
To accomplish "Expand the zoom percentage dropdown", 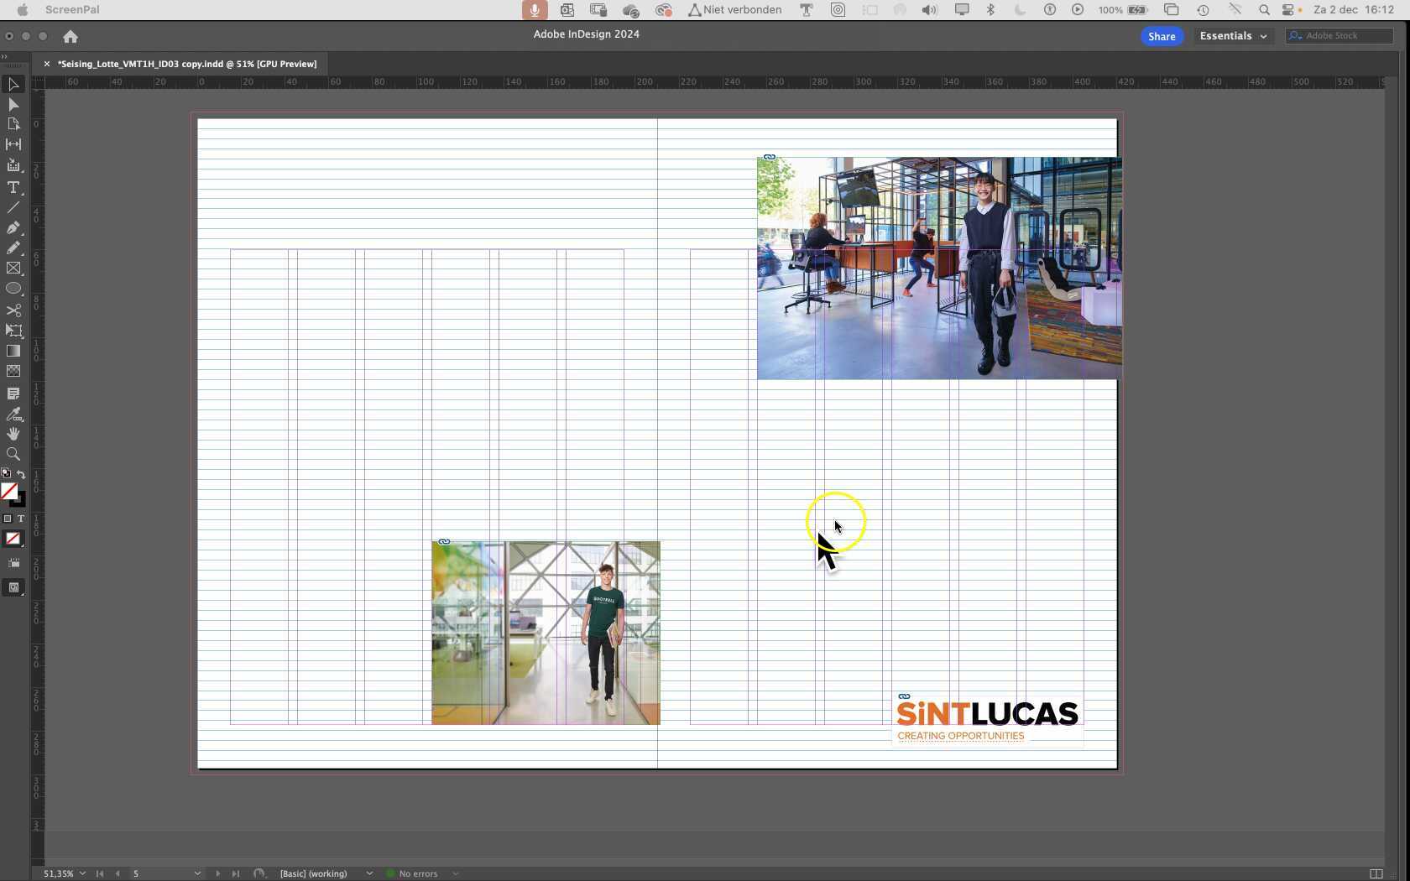I will coord(82,873).
